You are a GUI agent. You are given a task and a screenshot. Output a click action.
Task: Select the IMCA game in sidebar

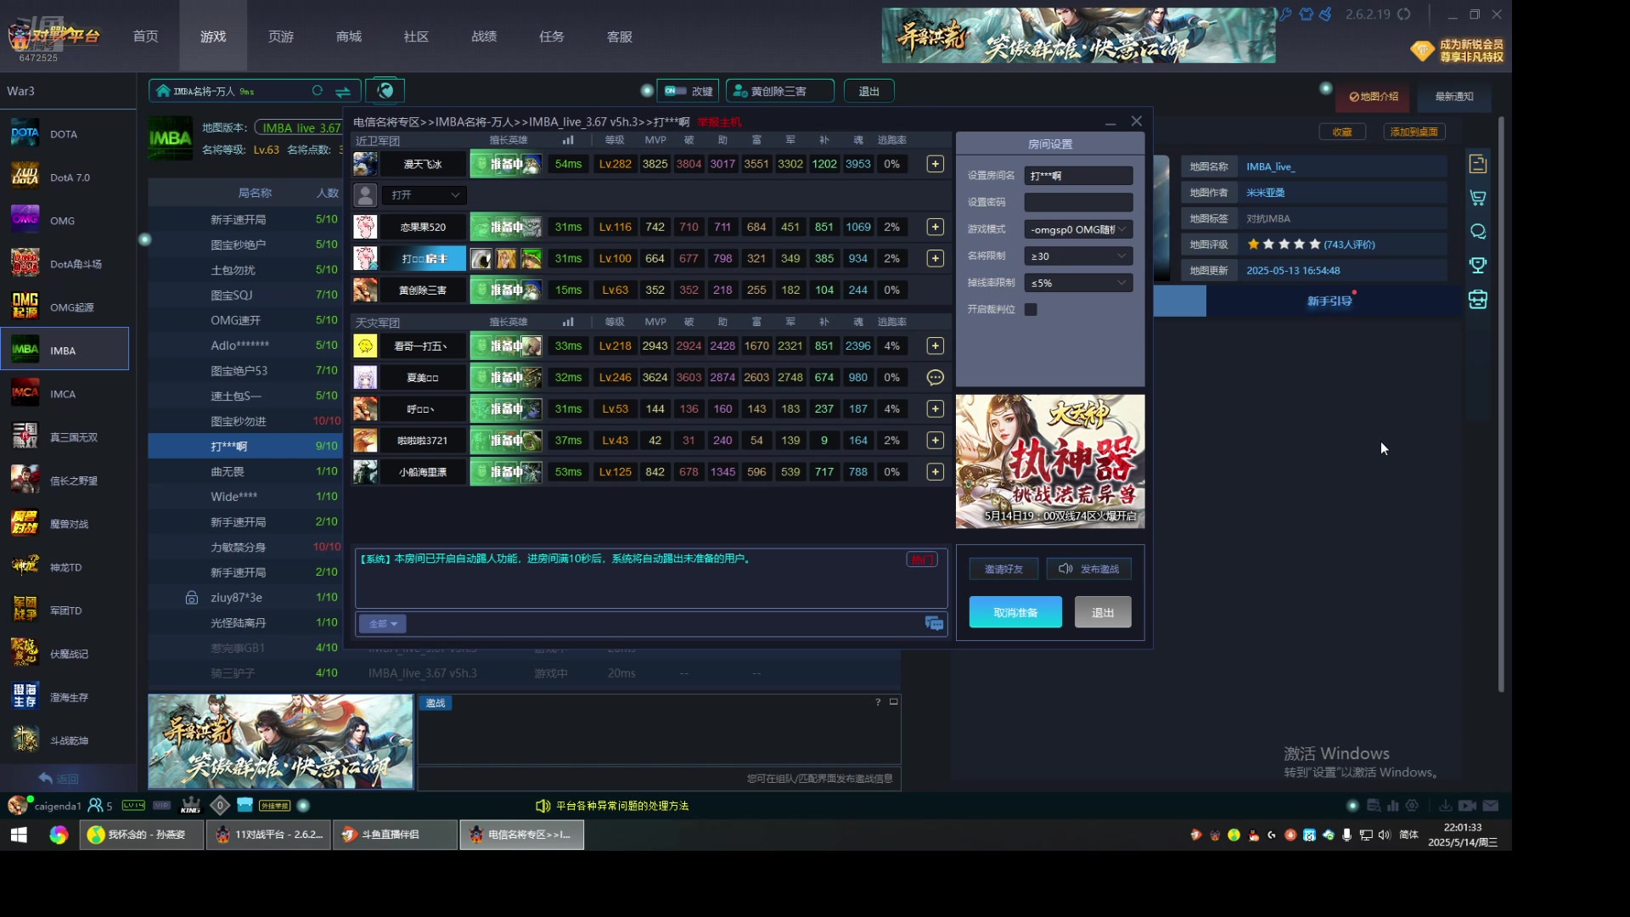pyautogui.click(x=64, y=394)
